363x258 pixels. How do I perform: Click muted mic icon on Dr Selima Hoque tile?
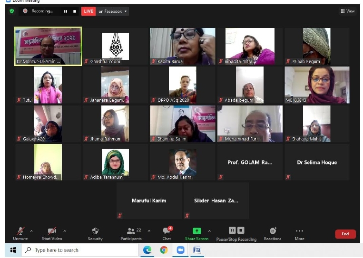click(288, 177)
